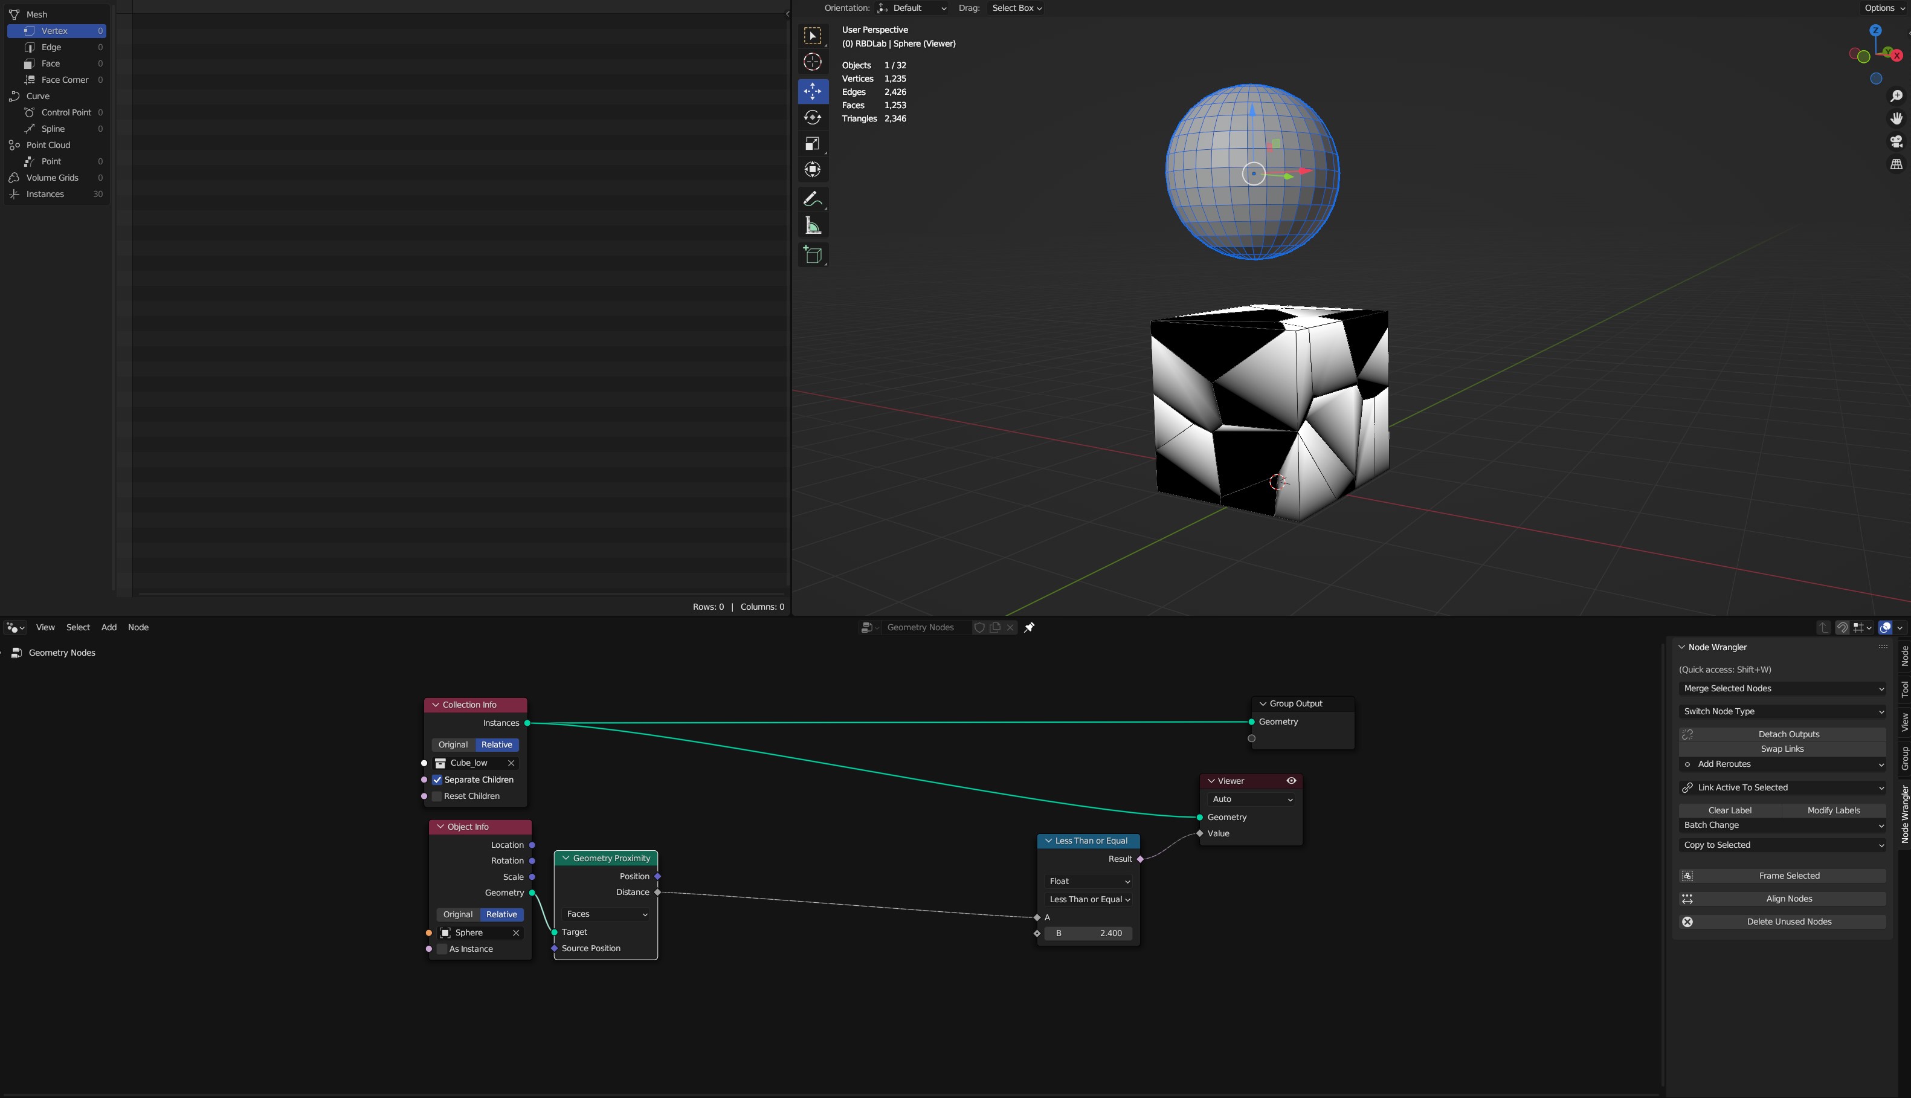Select Original in Collection Info node
Screen dimensions: 1911x1098
tap(453, 744)
